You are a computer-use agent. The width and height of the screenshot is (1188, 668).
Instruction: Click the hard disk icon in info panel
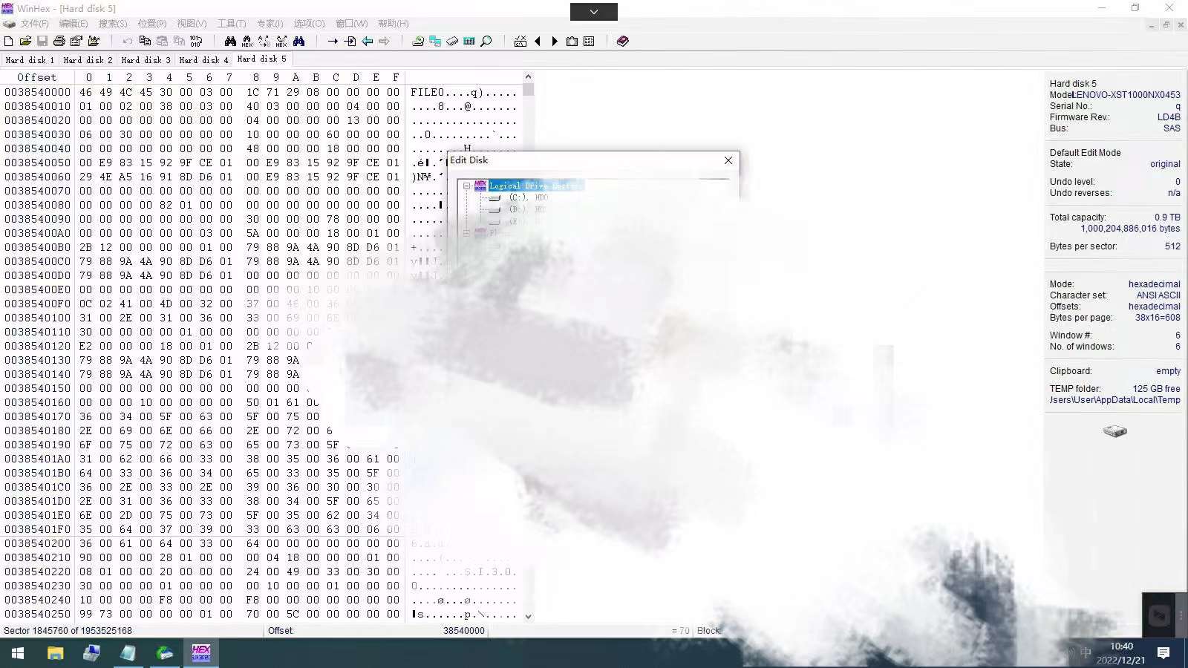[x=1114, y=431]
